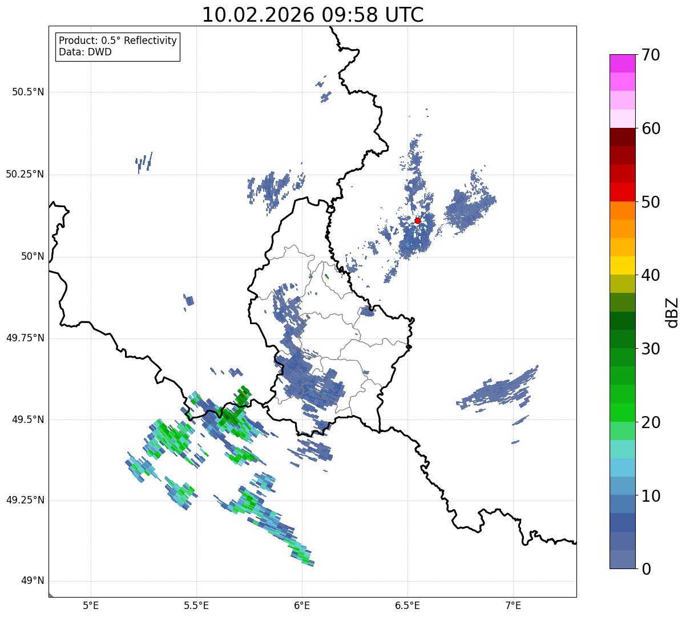
Task: Click the "Product: 0.5° Reflectivity" label
Action: 118,41
